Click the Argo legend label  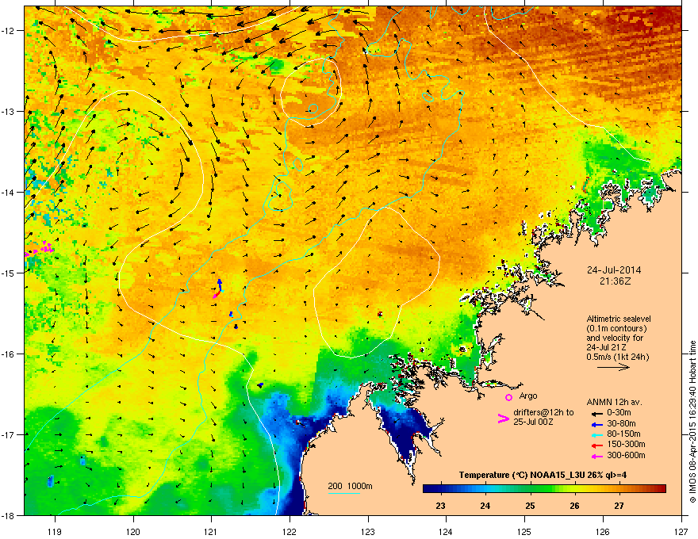528,396
